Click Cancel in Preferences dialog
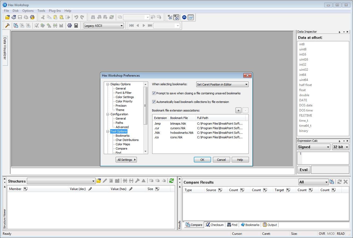Screen dimensions: 353x238 (221, 160)
